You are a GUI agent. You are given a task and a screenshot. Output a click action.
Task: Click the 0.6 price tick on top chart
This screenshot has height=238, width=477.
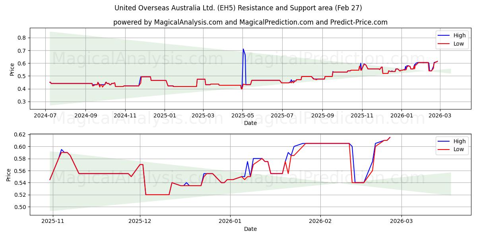pyautogui.click(x=22, y=63)
